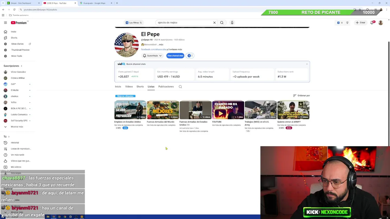Open vidIQ Thumbnail Preview
Image resolution: width=390 pixels, height=219 pixels.
(20, 50)
